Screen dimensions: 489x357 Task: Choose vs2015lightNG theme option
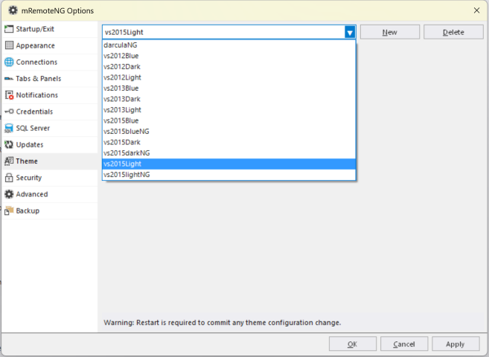[127, 174]
